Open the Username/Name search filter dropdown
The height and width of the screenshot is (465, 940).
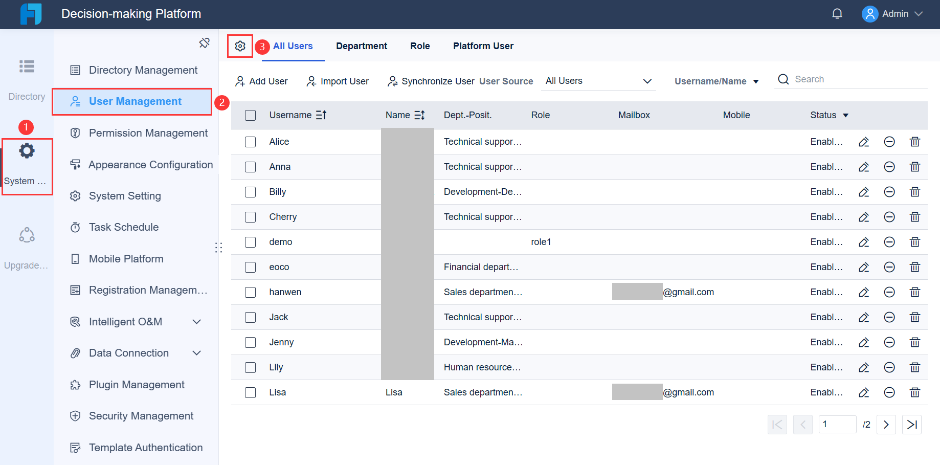(x=715, y=81)
